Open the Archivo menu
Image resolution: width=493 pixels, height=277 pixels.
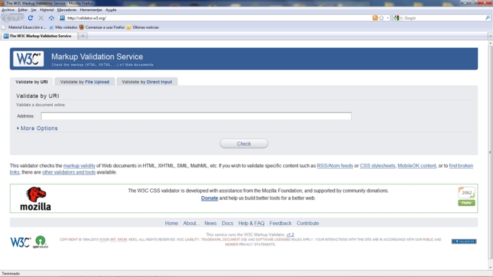(8, 10)
